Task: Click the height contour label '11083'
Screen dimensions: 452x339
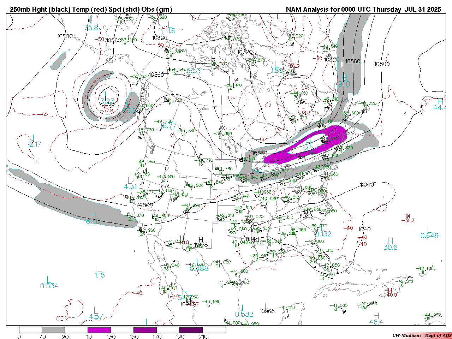Action: coord(306,216)
